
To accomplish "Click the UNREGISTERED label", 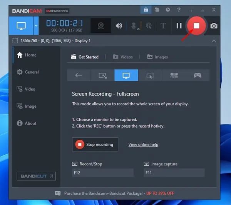I will pyautogui.click(x=57, y=11).
